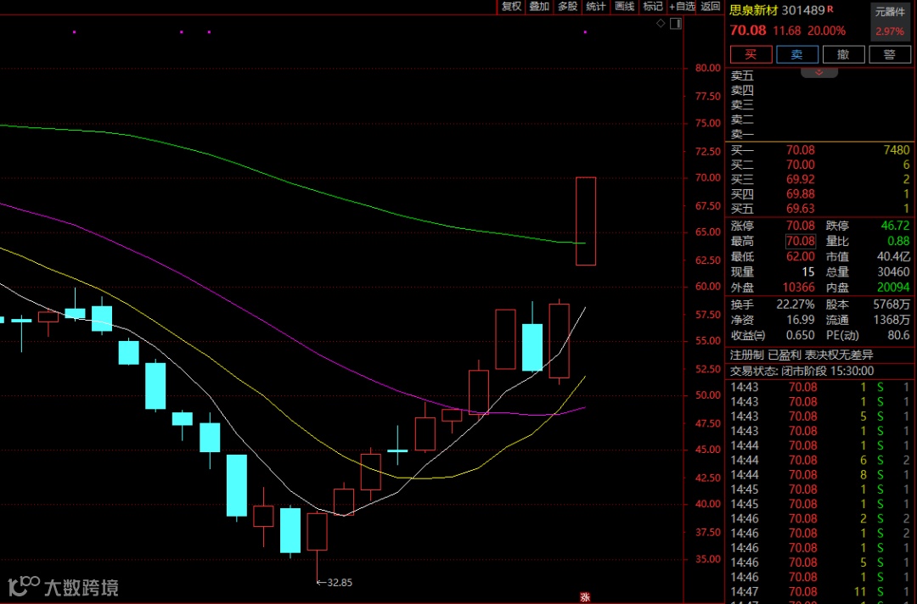Click the R badge beside code 301489
The height and width of the screenshot is (604, 917).
830,9
